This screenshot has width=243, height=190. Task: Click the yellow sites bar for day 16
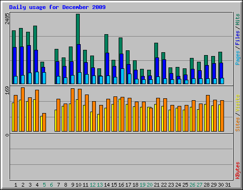(120, 115)
